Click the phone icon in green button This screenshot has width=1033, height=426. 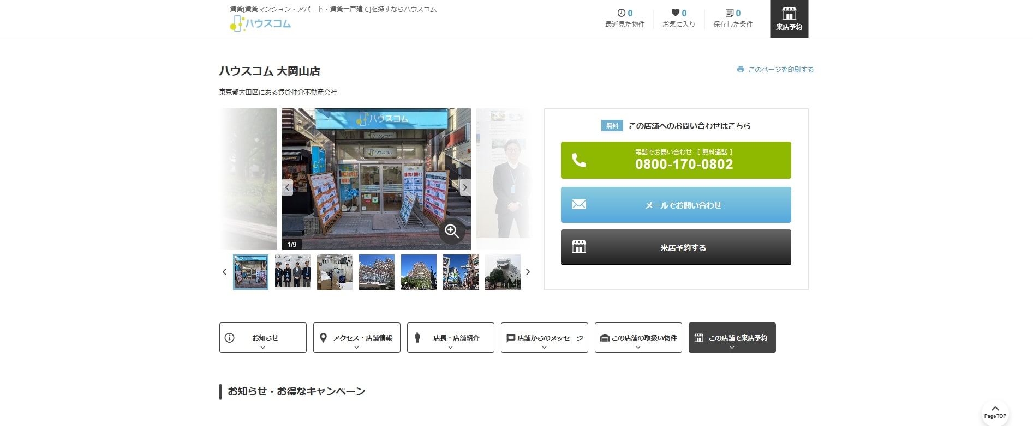pos(579,160)
